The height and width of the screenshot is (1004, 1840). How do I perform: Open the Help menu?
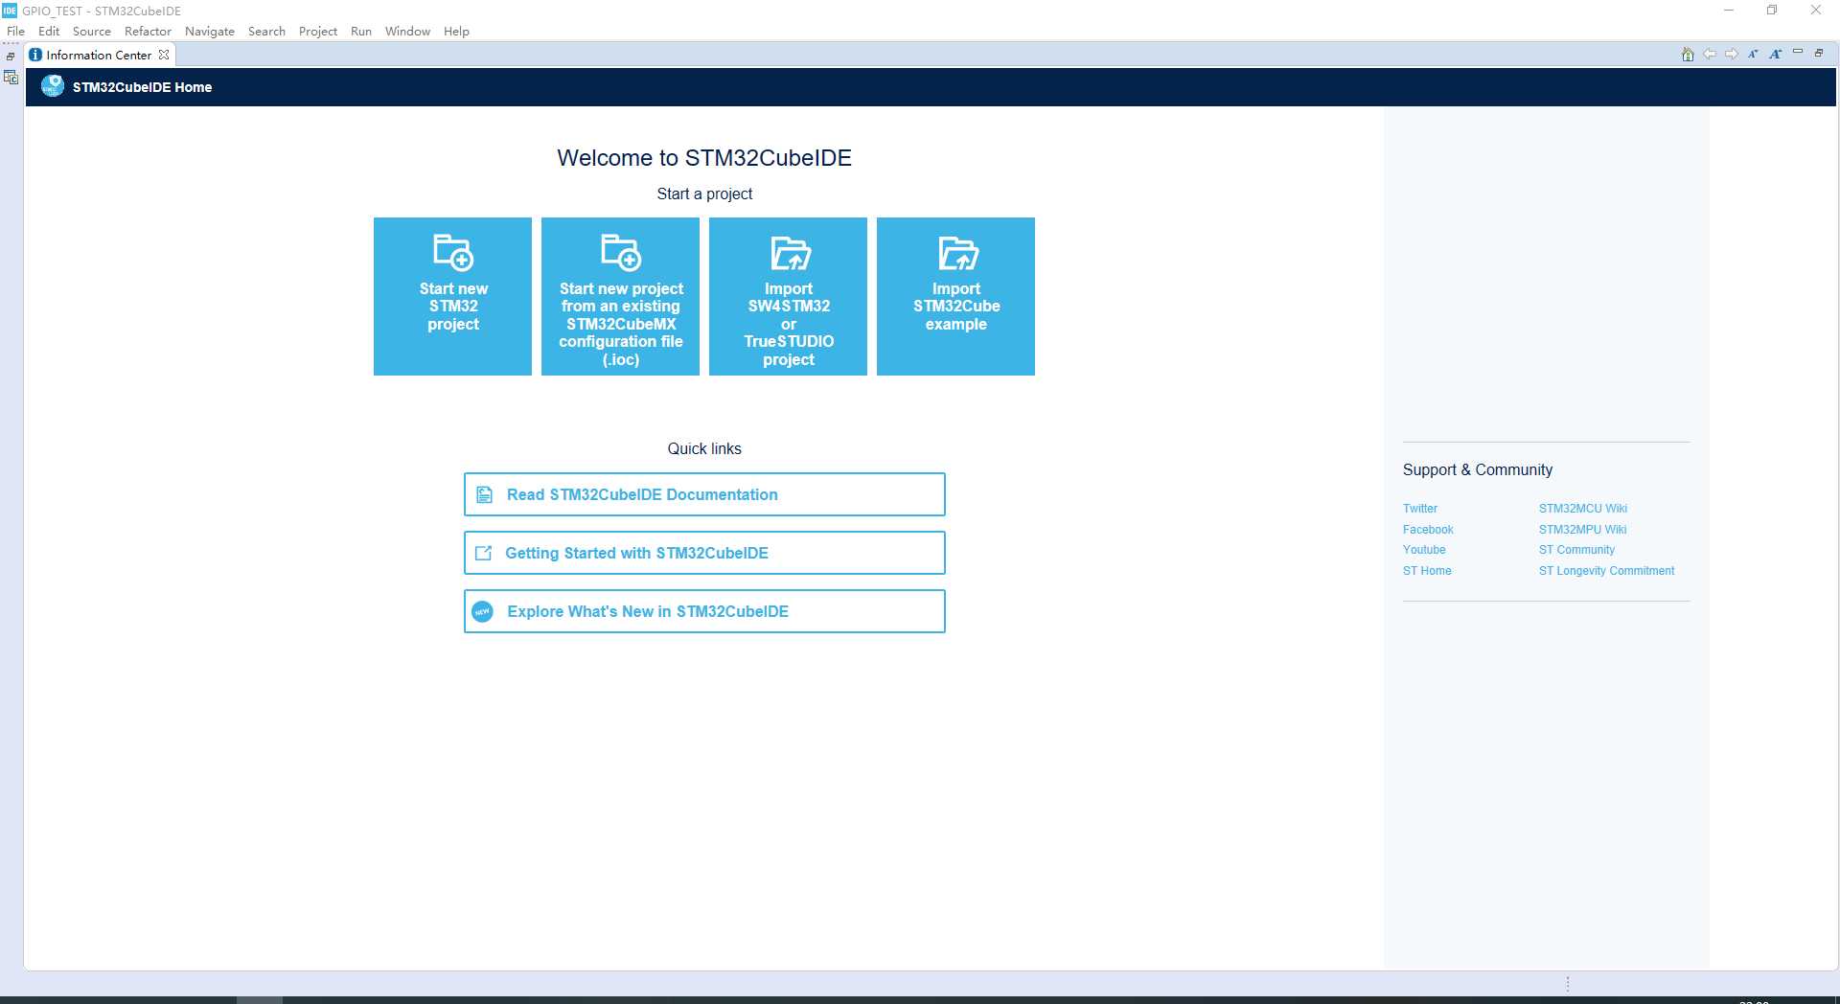pos(456,31)
